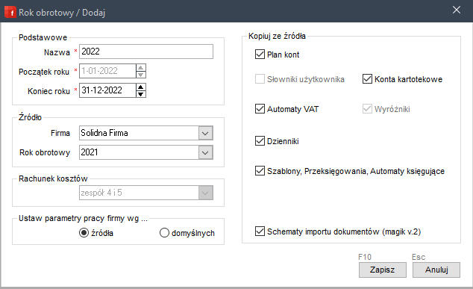Uncheck the Plan kont checkbox
The width and height of the screenshot is (473, 289).
pos(260,55)
